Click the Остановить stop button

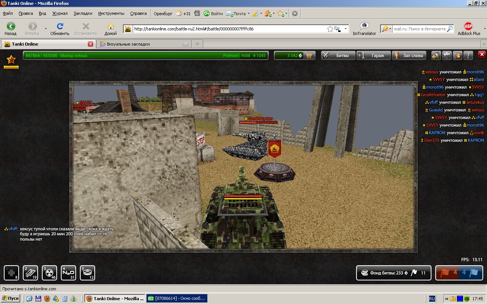click(x=86, y=28)
